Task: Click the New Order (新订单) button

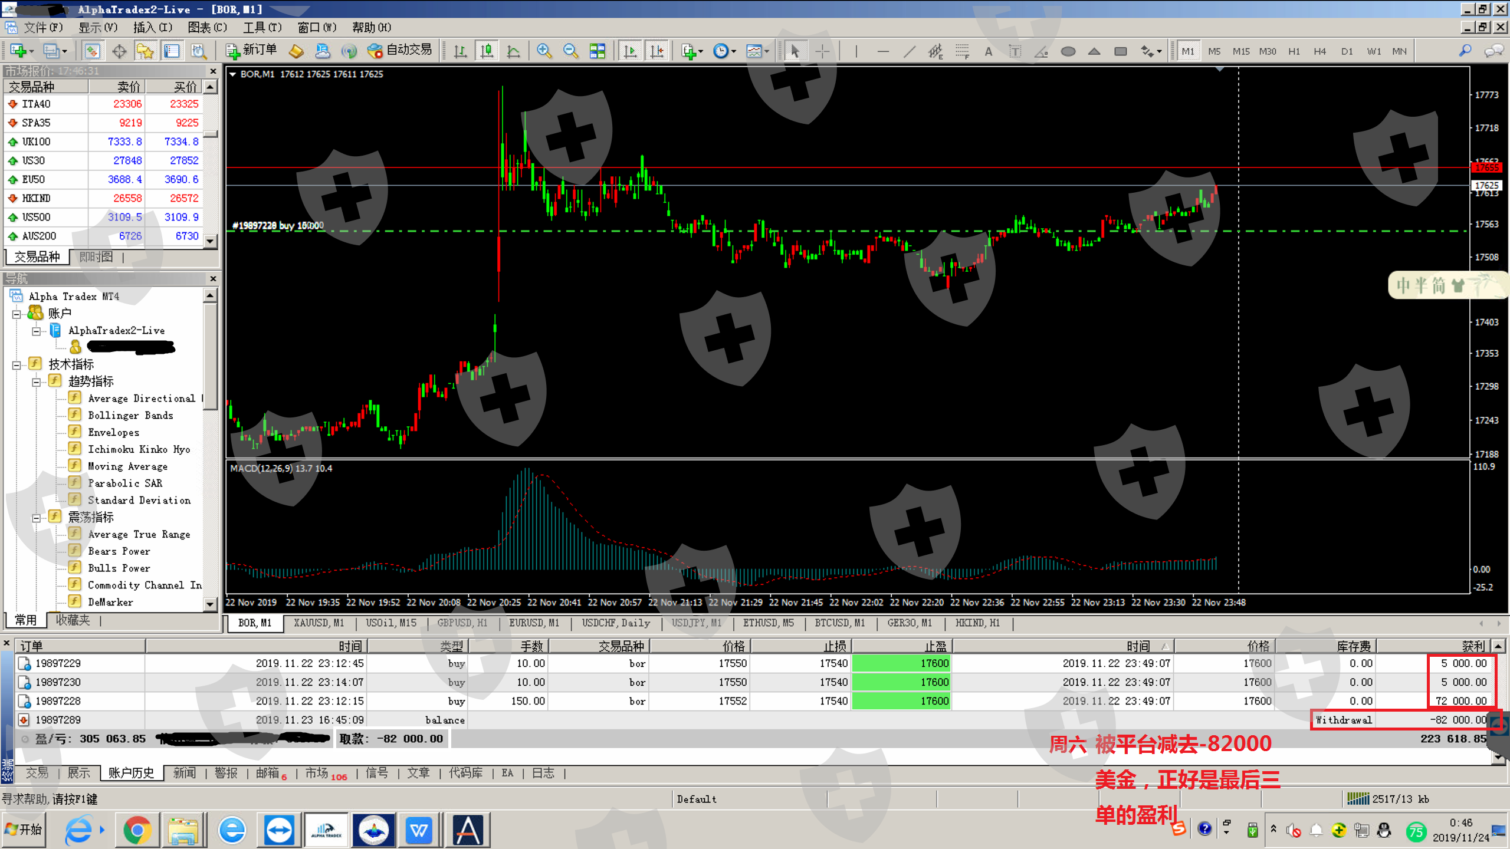Action: (x=251, y=51)
